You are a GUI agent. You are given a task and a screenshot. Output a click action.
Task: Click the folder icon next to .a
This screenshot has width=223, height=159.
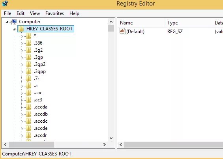tap(28, 86)
